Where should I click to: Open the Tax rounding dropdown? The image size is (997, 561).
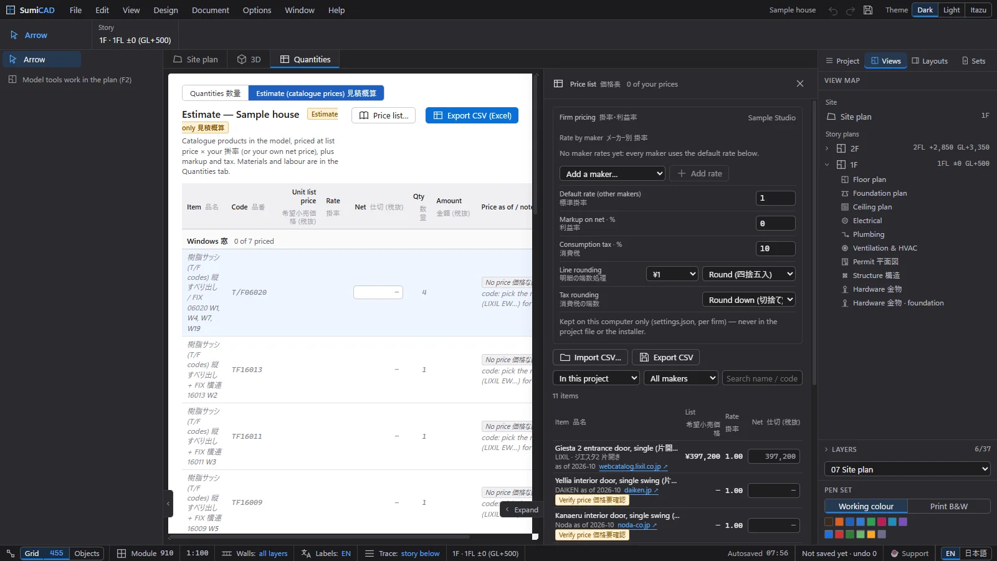click(748, 299)
